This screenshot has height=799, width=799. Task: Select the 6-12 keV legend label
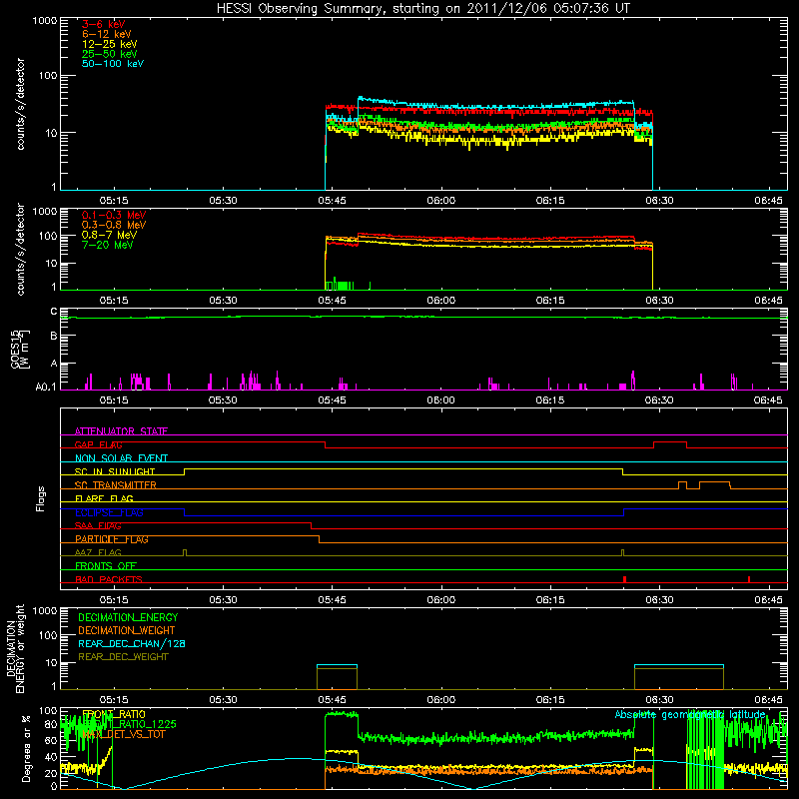(107, 34)
